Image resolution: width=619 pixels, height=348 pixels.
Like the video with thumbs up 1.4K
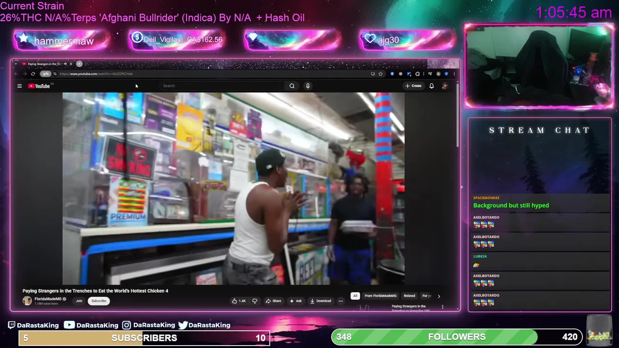coord(239,301)
